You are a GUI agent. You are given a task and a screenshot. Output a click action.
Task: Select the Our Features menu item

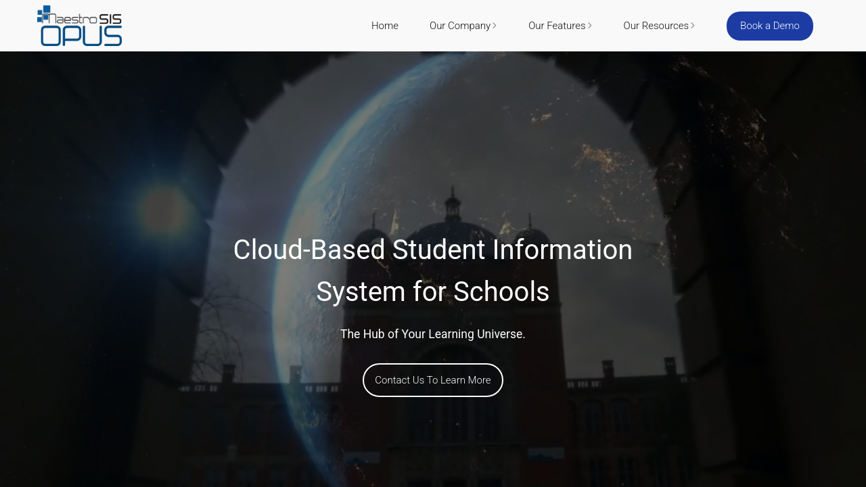click(x=556, y=26)
